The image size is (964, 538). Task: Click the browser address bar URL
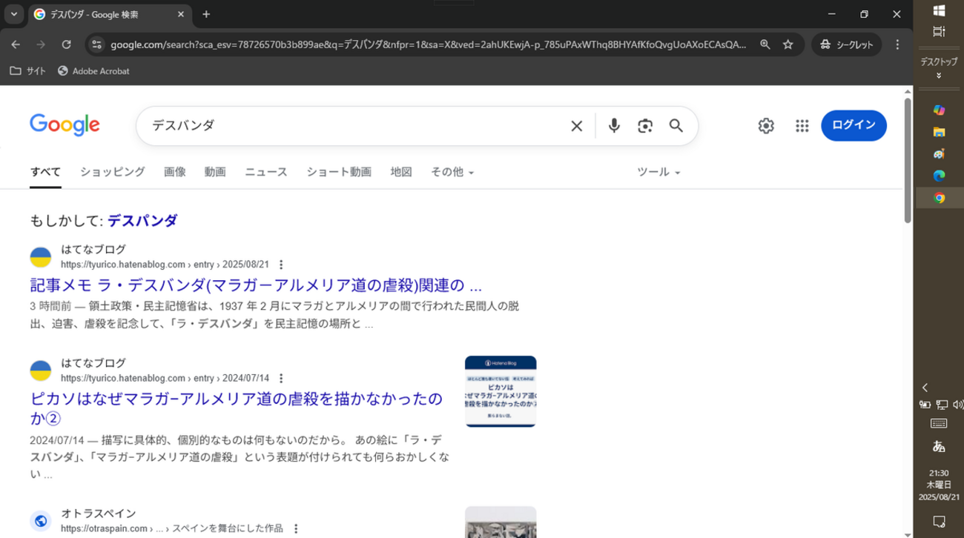pos(429,44)
